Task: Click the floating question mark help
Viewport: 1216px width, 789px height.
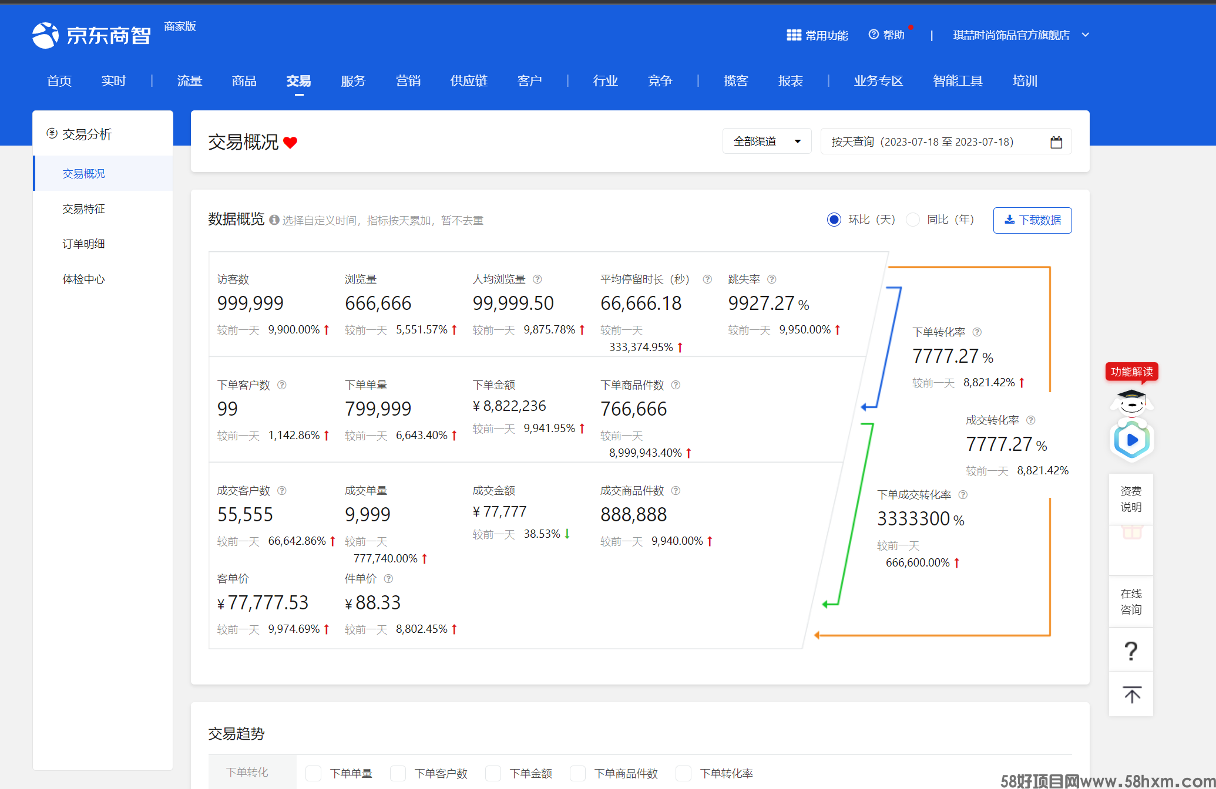Action: pyautogui.click(x=1131, y=650)
